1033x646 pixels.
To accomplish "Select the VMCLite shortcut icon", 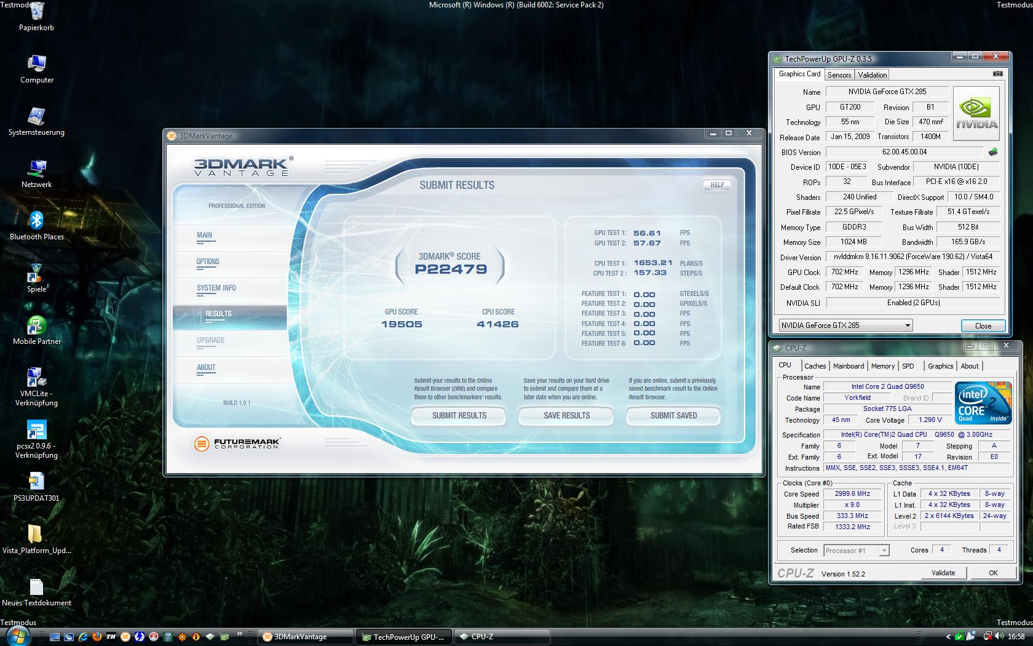I will pos(36,377).
